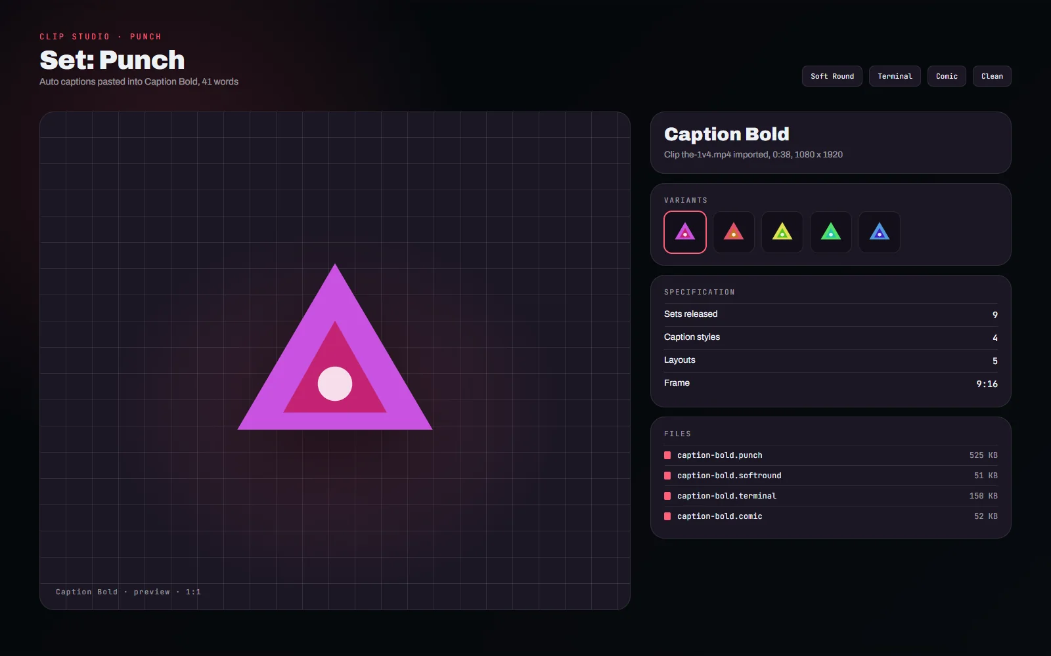Screen dimensions: 1051x656
Task: Click the preview 1:1 caption label
Action: point(128,592)
